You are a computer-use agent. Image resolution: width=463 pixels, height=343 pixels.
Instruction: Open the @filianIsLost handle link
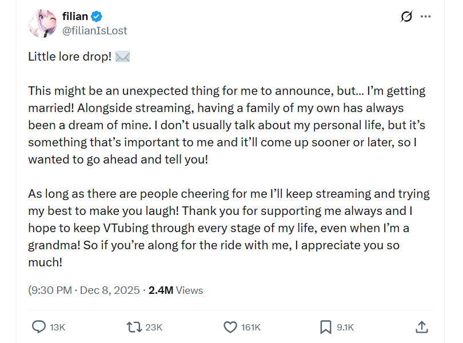tap(94, 31)
